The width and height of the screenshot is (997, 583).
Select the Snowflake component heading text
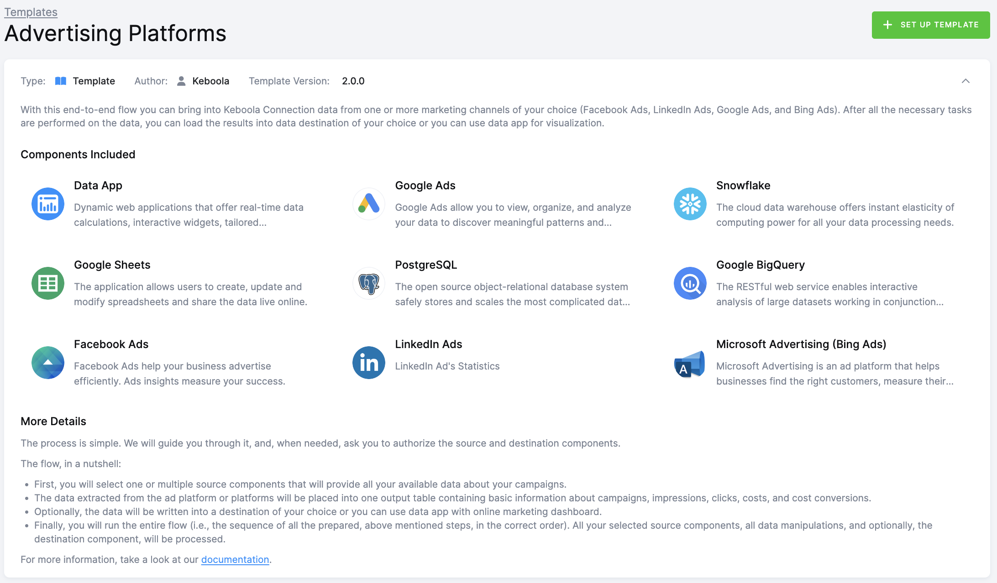(x=743, y=185)
